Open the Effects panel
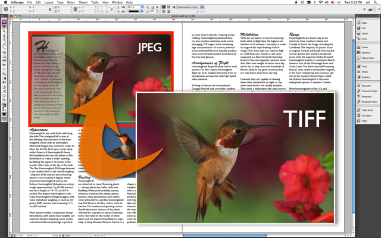The height and width of the screenshot is (238, 381). tap(363, 72)
